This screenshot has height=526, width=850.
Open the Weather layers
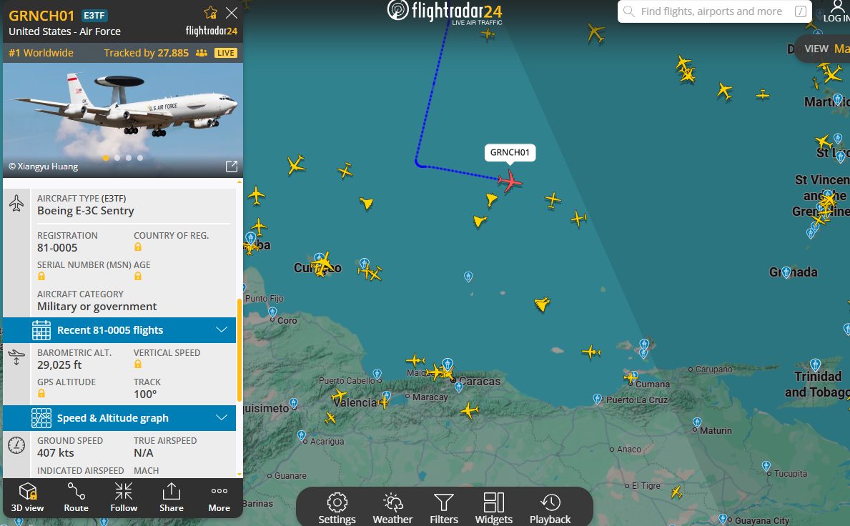pos(392,509)
